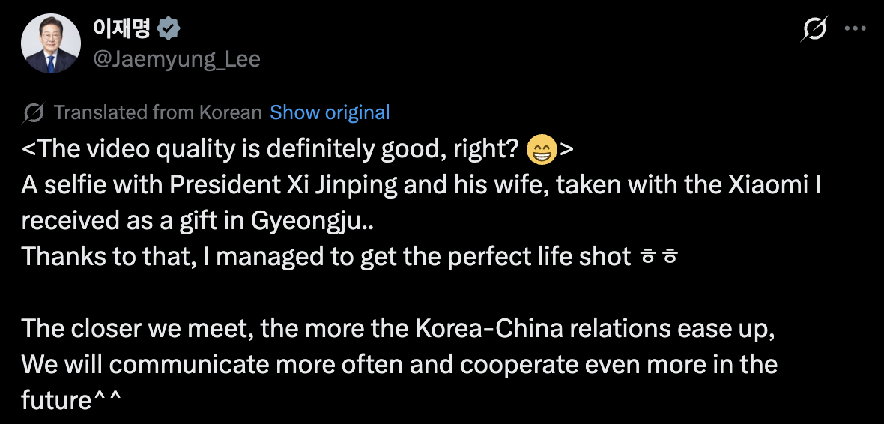884x424 pixels.
Task: Open the profile picture avatar
Action: pos(51,43)
